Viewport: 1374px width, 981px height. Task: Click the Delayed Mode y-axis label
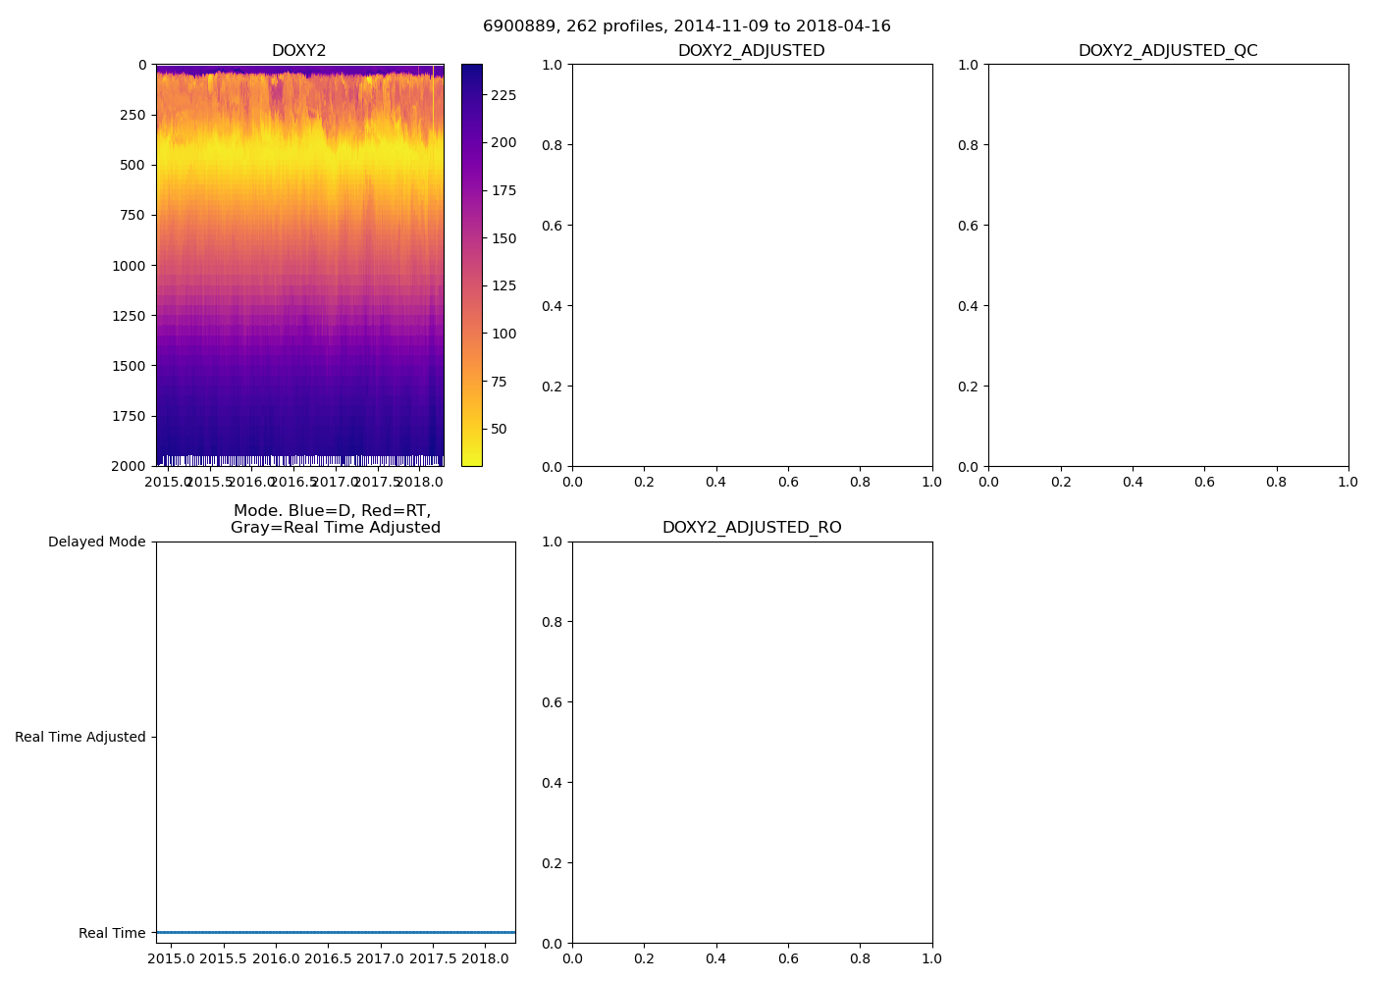(96, 542)
